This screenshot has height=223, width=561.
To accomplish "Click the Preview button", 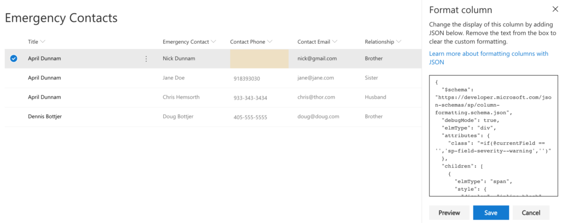I will pyautogui.click(x=449, y=213).
